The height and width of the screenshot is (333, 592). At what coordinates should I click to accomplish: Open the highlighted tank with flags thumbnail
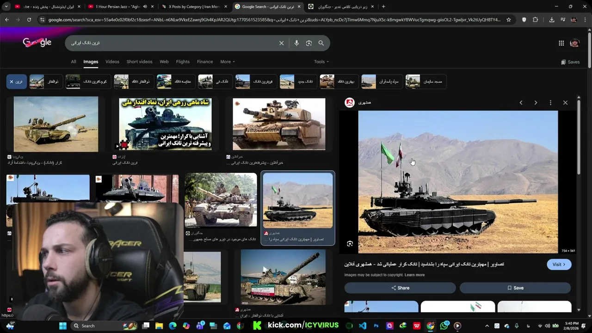[x=298, y=200]
